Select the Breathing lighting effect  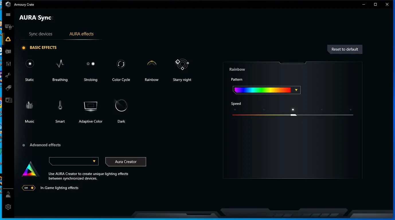point(60,64)
